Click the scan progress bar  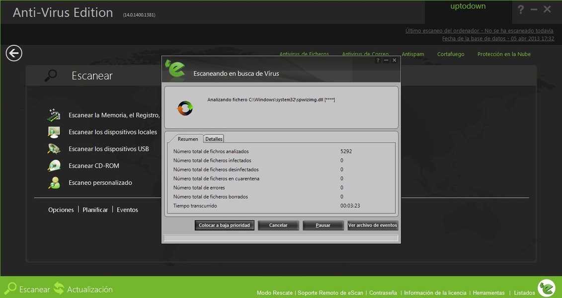(x=281, y=238)
